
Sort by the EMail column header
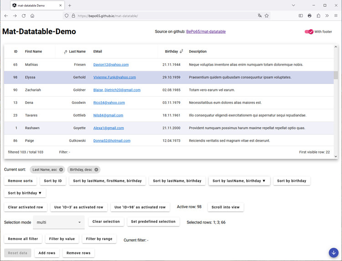(98, 51)
